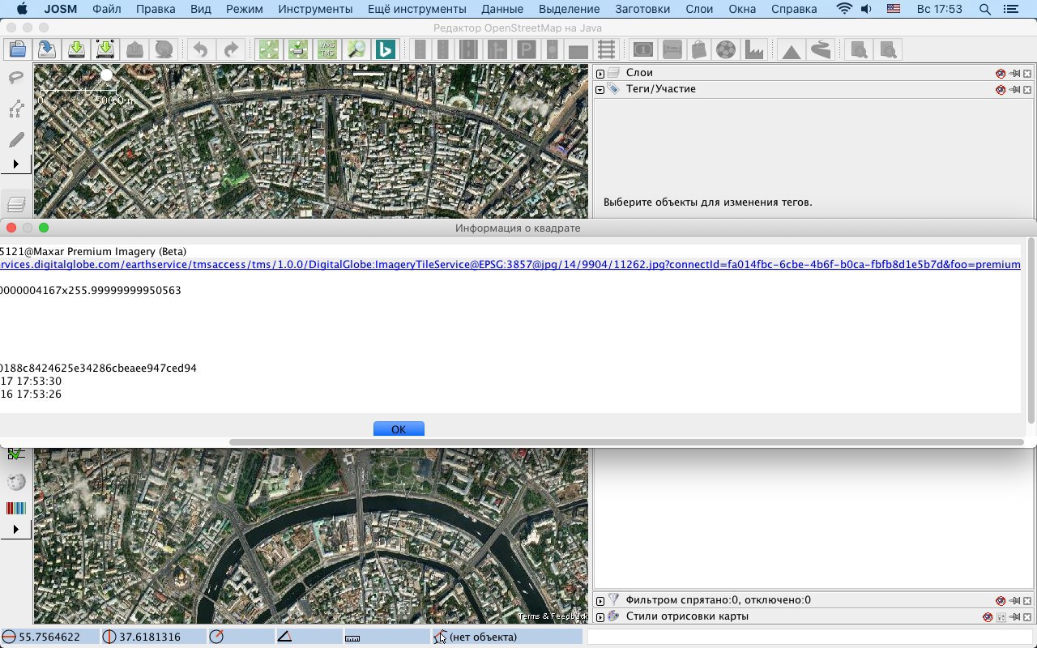The image size is (1037, 648).
Task: Click the WMS/TMS imagery icon
Action: (x=326, y=49)
